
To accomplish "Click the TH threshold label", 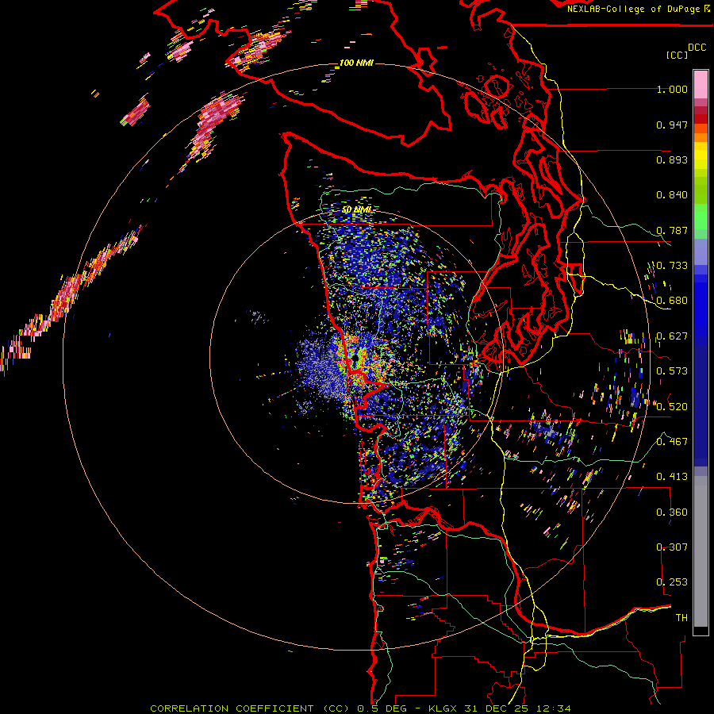I will pyautogui.click(x=681, y=617).
